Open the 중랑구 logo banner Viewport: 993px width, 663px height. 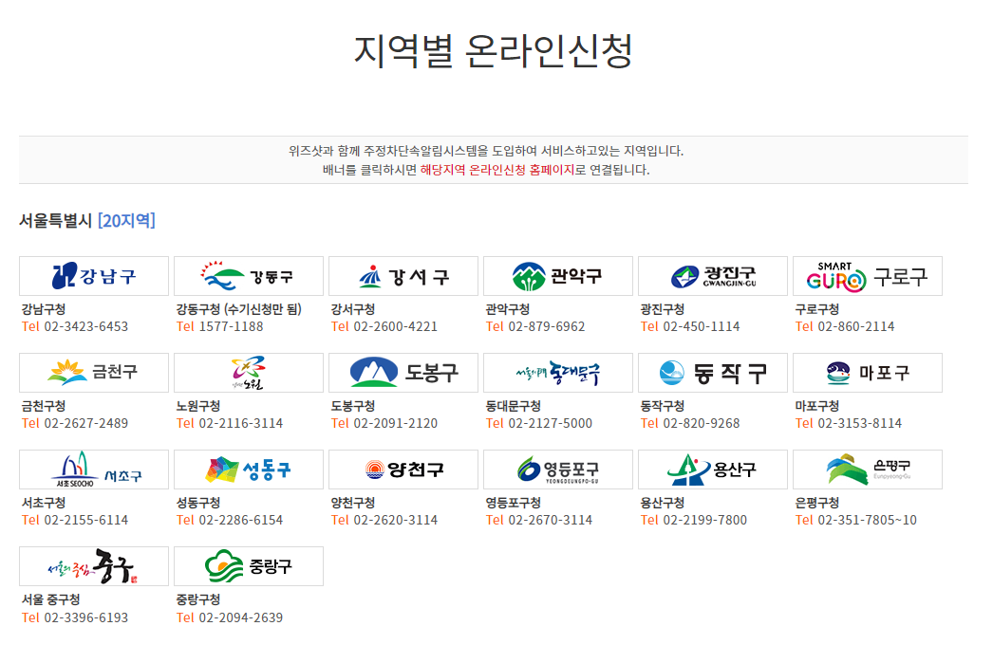click(x=249, y=566)
